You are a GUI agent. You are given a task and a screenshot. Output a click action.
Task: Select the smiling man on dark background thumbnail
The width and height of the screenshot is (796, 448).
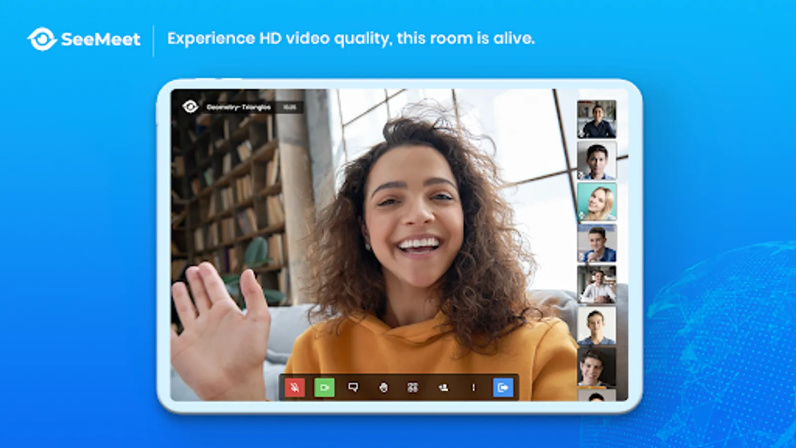click(x=597, y=367)
